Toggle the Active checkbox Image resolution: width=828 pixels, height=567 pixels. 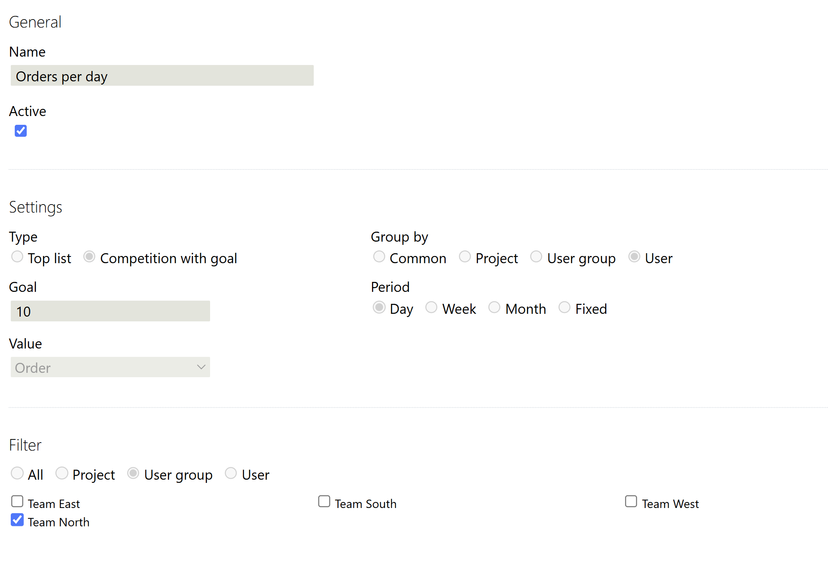pyautogui.click(x=21, y=131)
